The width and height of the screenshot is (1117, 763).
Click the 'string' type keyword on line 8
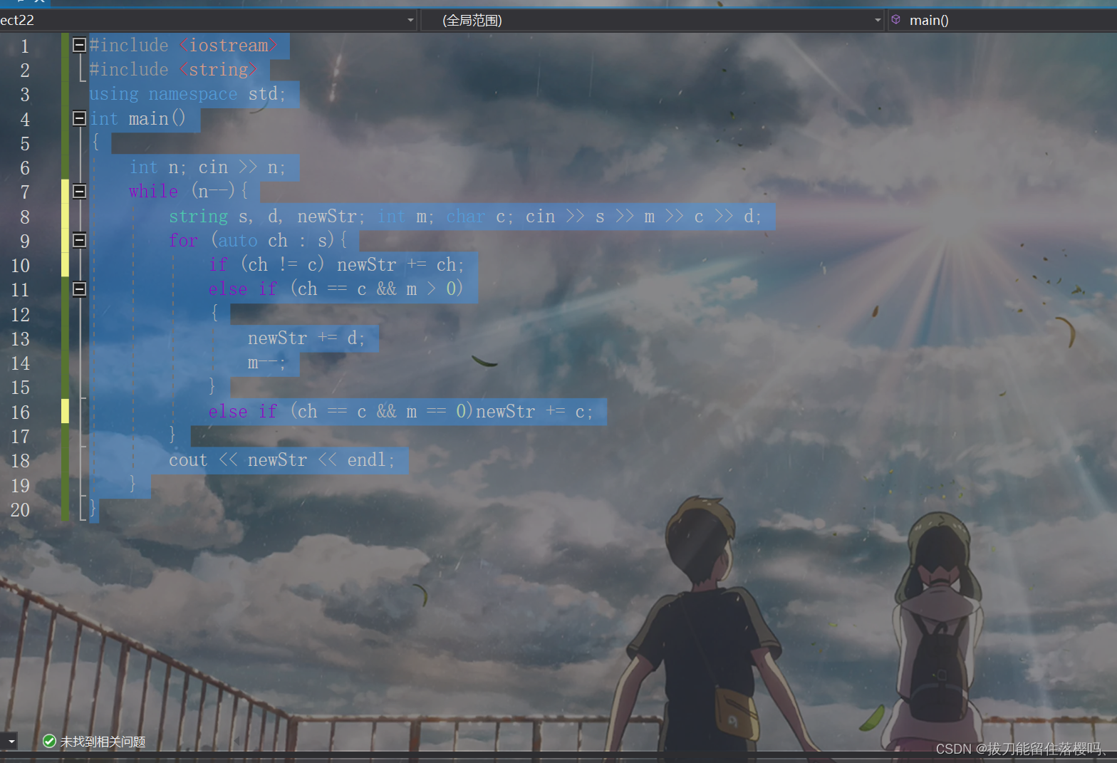coord(198,217)
